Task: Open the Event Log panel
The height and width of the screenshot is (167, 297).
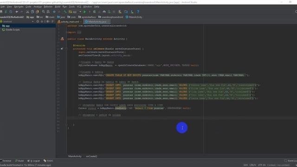Action: point(291,161)
